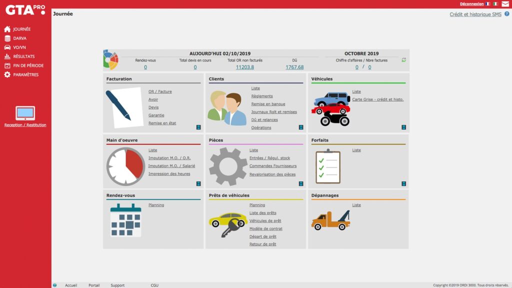This screenshot has height=288, width=512.
Task: Select DARVA from the sidebar
Action: 20,38
